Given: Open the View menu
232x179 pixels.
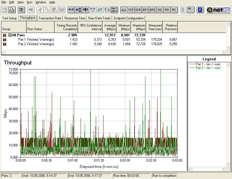Looking at the screenshot, I should (x=20, y=2).
